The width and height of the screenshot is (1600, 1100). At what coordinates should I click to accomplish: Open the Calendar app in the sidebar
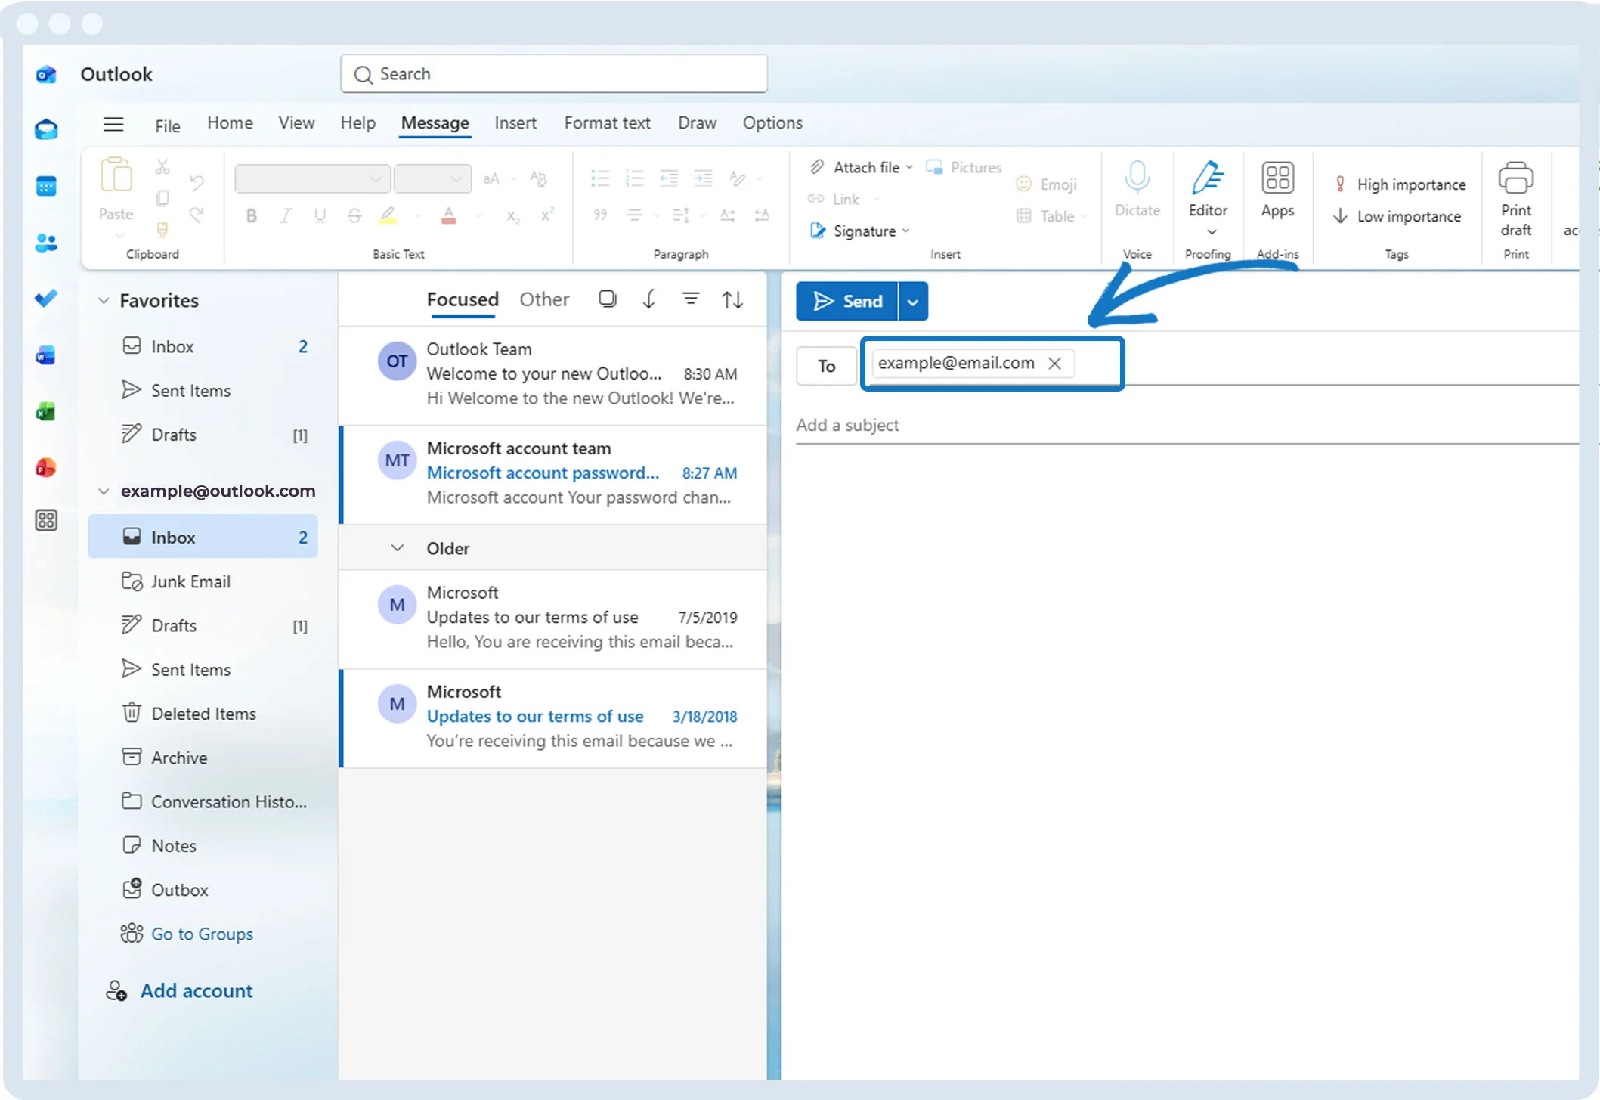coord(46,186)
